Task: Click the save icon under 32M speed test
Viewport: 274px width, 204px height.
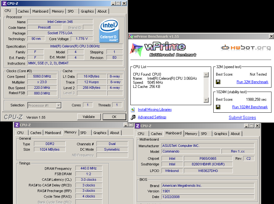Action: pos(218,82)
